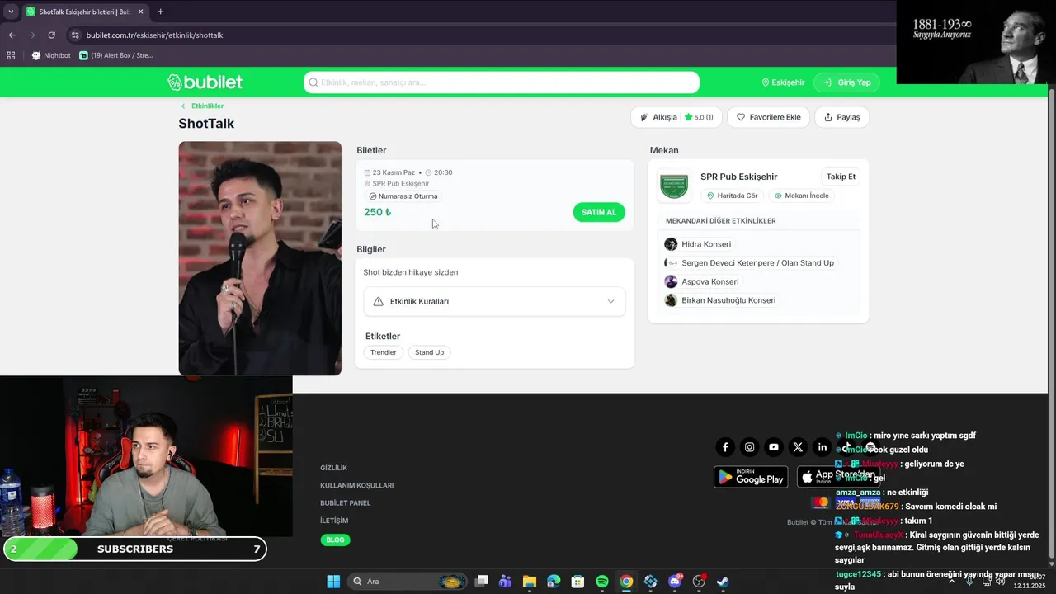Open Steam from the taskbar
Image resolution: width=1056 pixels, height=594 pixels.
tap(723, 582)
